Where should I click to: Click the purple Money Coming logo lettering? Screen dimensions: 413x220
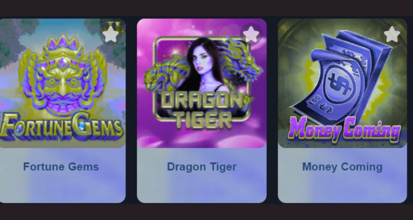(x=344, y=129)
